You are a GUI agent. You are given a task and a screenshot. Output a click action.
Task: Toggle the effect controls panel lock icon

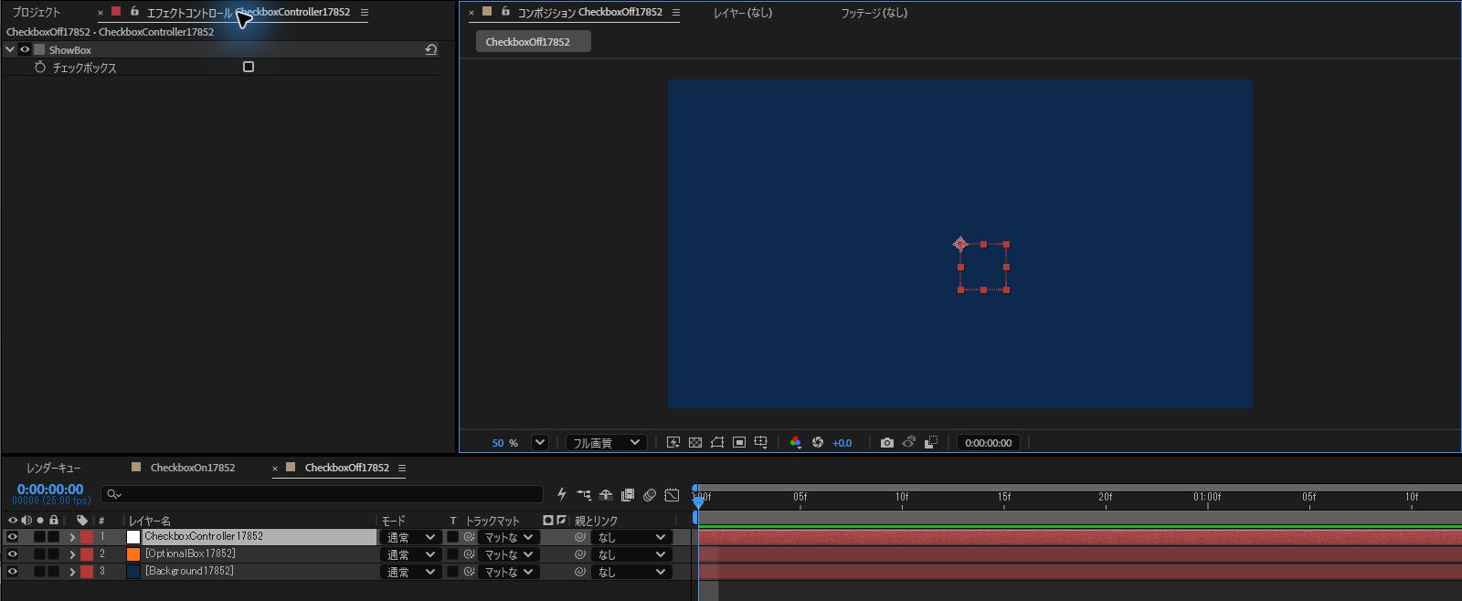134,12
